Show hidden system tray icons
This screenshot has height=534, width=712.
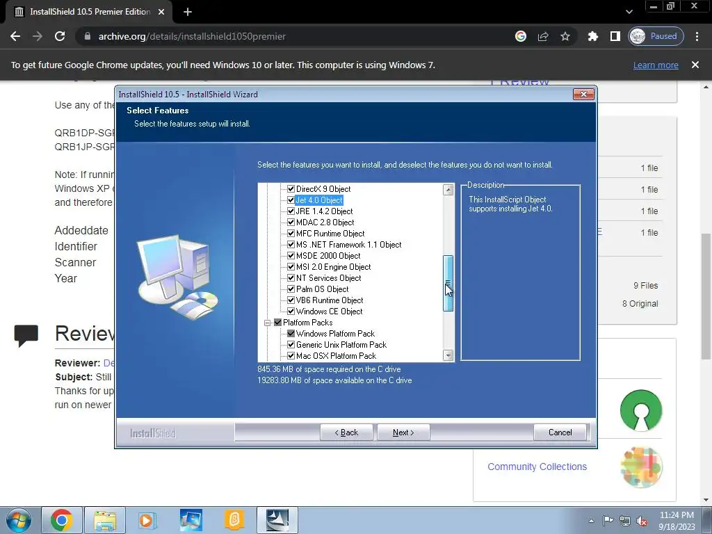click(x=591, y=521)
